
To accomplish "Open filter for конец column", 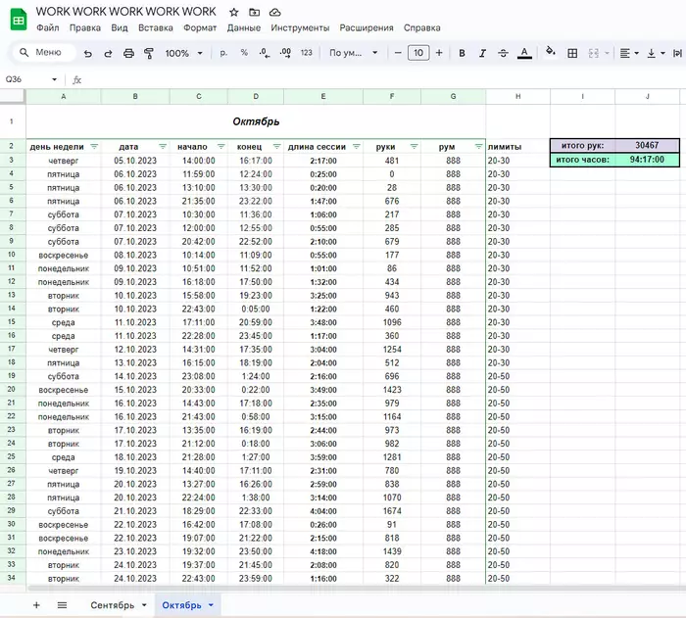I will [x=277, y=147].
